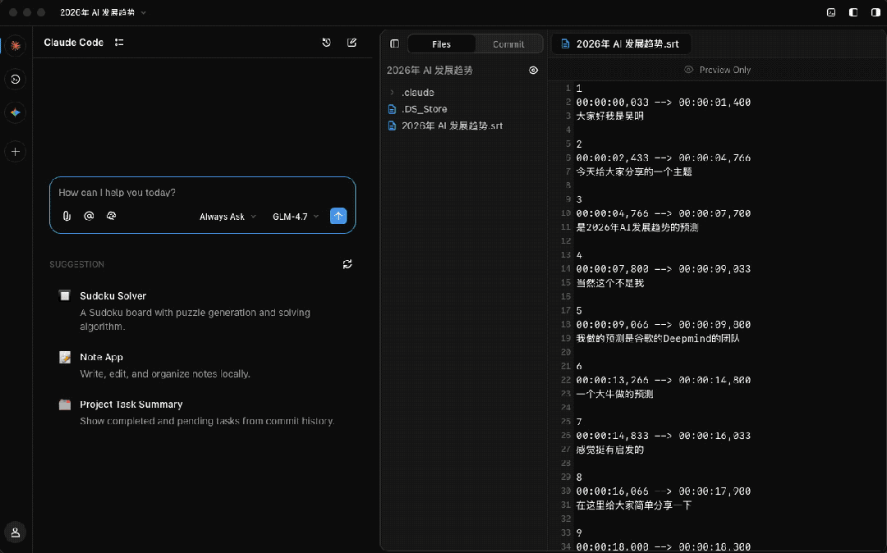Collapse the file tree panel icon

[x=395, y=43]
